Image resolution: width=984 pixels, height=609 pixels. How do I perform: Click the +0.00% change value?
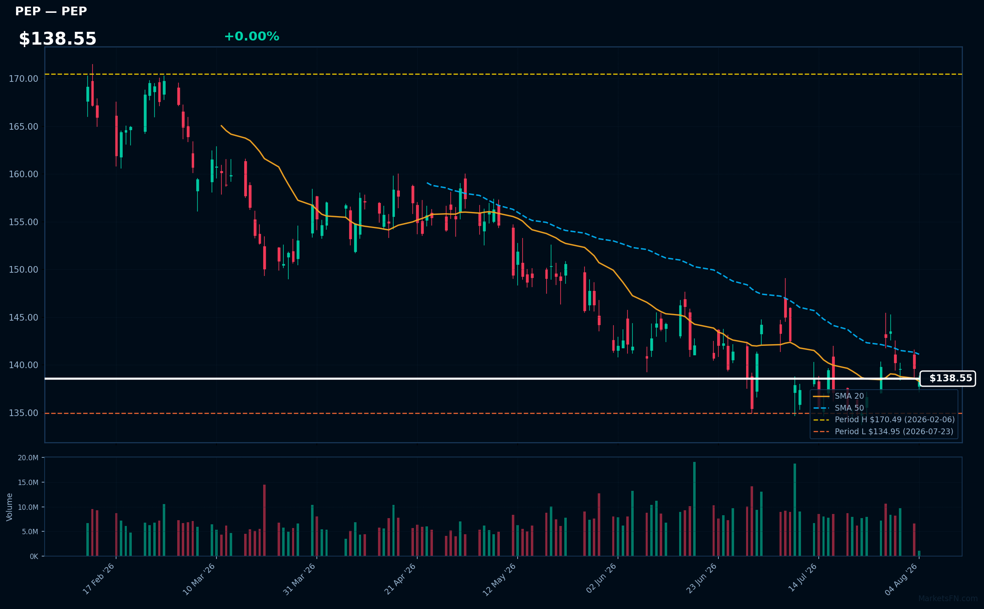tap(252, 36)
